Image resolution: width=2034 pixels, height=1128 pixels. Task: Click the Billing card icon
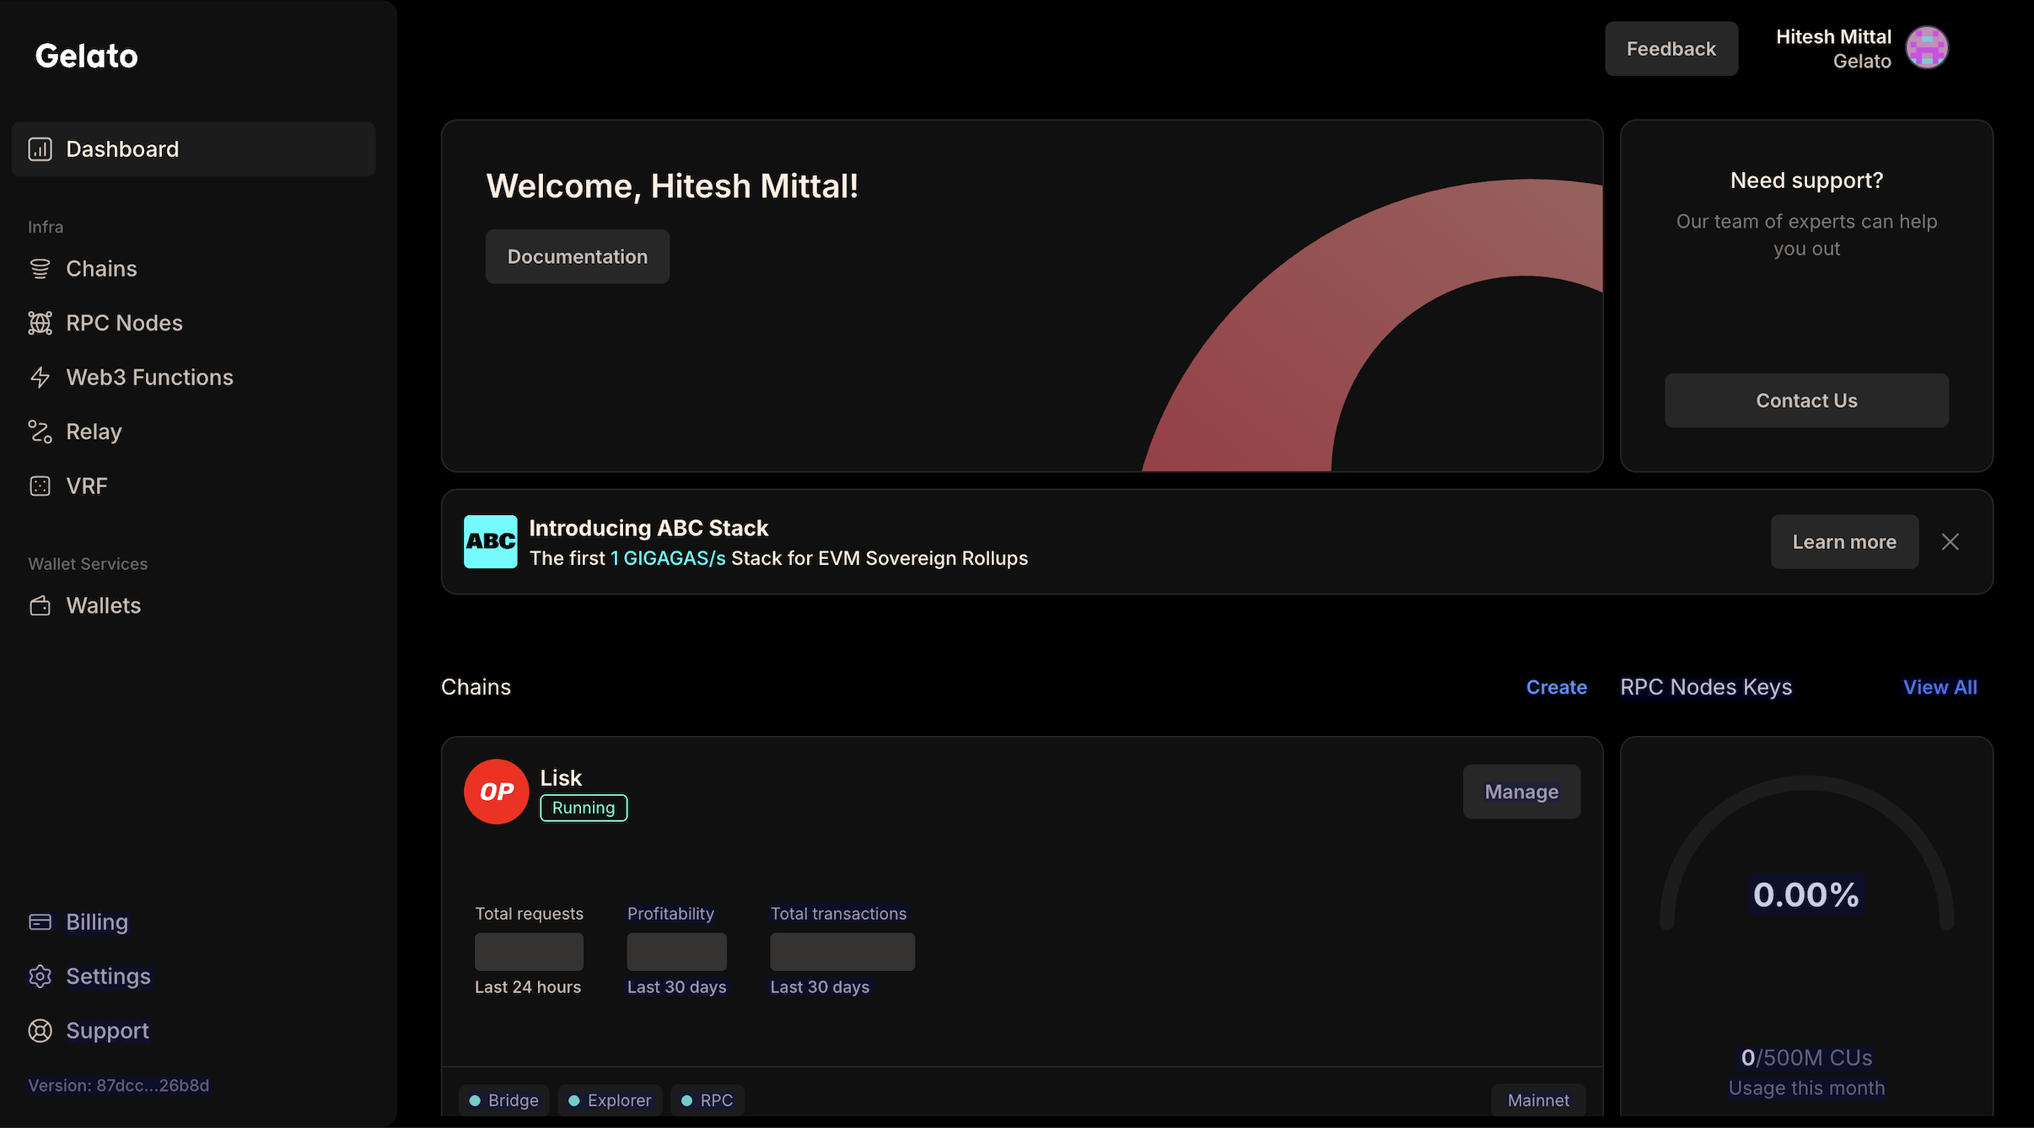pos(40,922)
